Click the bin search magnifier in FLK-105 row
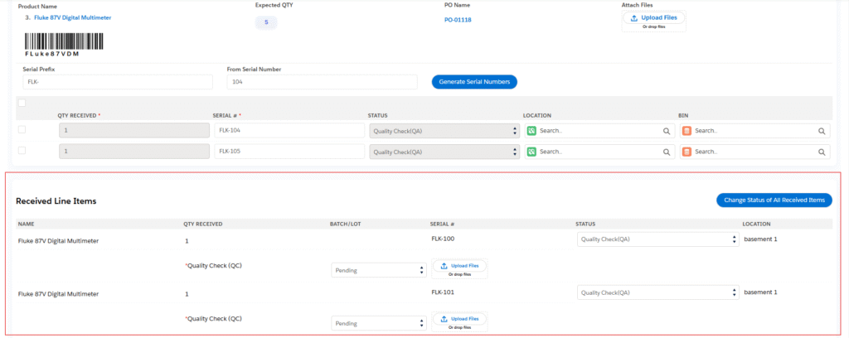This screenshot has width=849, height=338. 822,152
